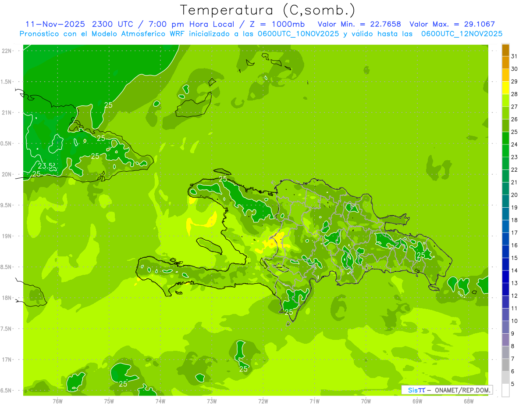Click the '72W' longitude axis label
Viewport: 526px width, 407px height.
[263, 401]
